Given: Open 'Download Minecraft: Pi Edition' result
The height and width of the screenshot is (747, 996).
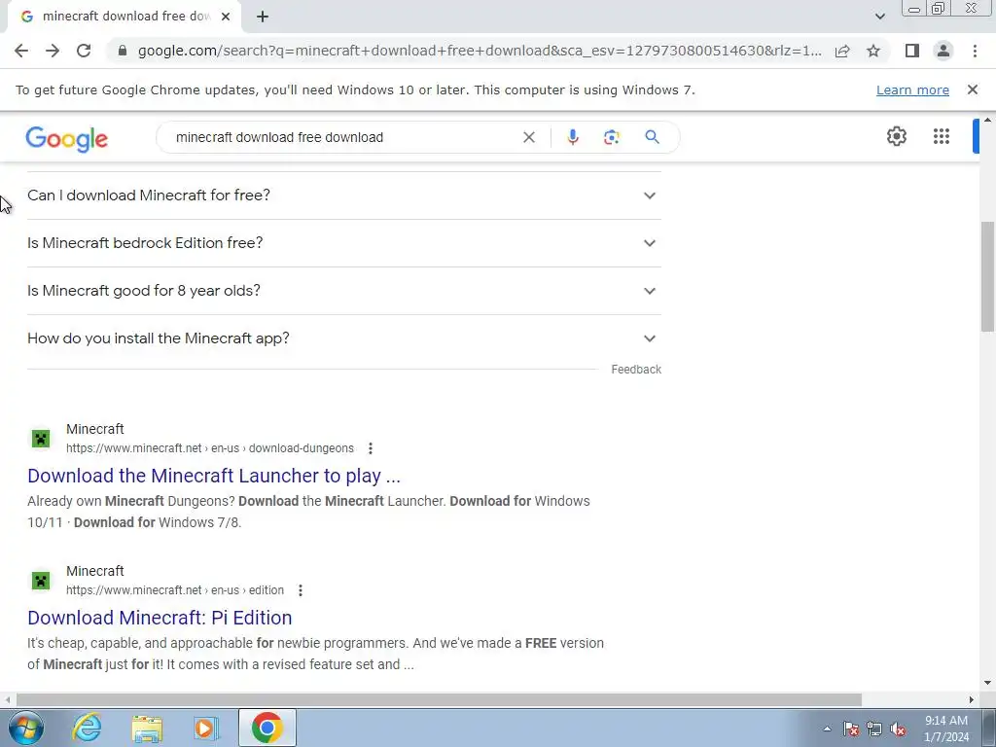Looking at the screenshot, I should (160, 618).
